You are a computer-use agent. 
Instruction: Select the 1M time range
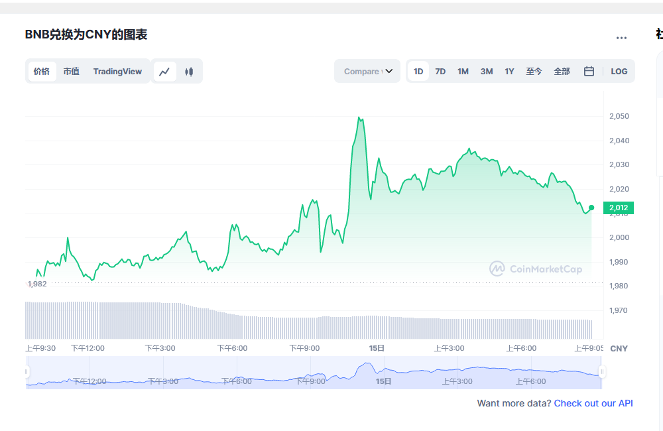pos(463,72)
